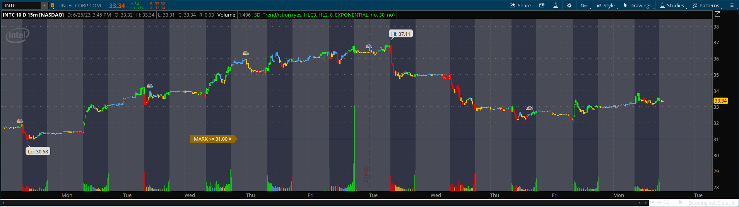
Task: Open the flask quick-study icon
Action: [555, 5]
